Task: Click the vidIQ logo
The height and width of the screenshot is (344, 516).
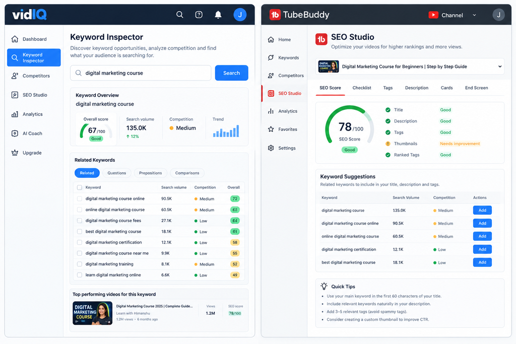Action: click(29, 15)
